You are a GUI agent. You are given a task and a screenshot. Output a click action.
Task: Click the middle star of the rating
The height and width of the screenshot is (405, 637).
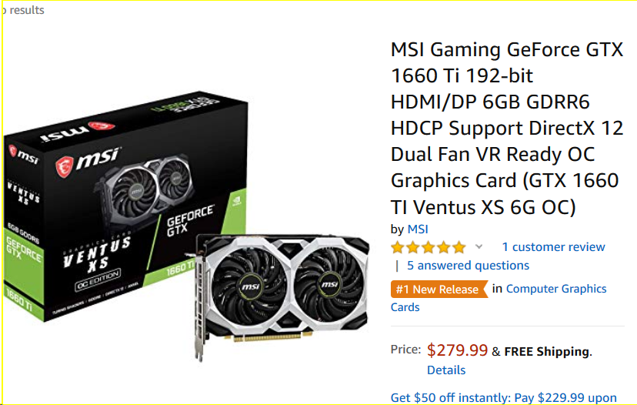pos(429,247)
